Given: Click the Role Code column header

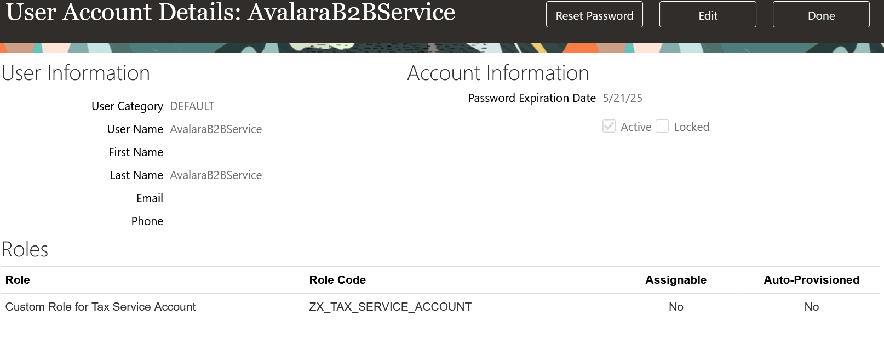Looking at the screenshot, I should pyautogui.click(x=337, y=280).
